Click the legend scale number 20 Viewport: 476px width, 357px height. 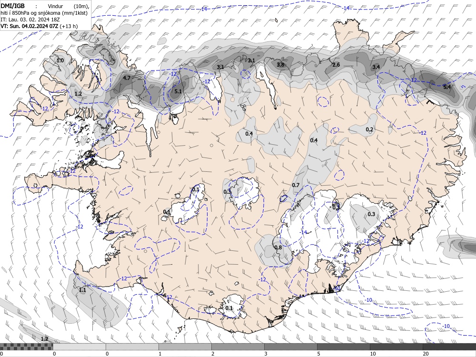[426, 354]
